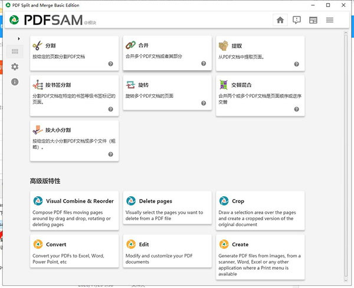Open the Delete pages title
The image size is (354, 288).
click(156, 201)
